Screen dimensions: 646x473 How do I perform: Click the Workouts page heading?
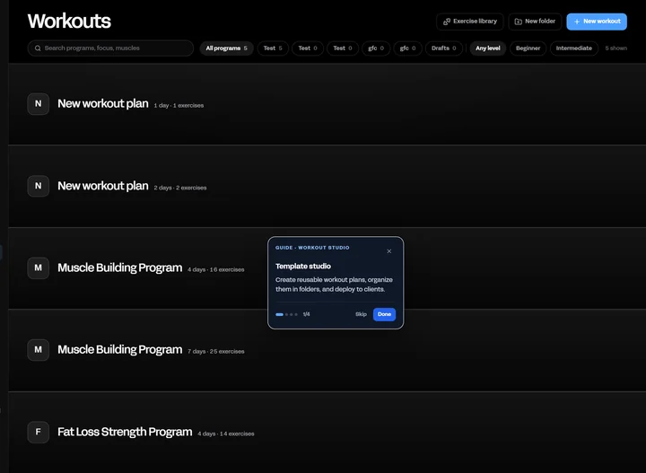point(69,21)
